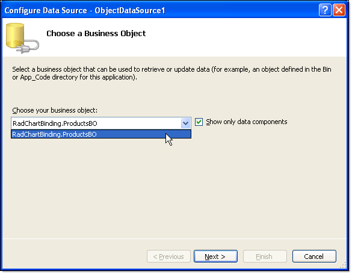The height and width of the screenshot is (274, 352).
Task: Click the green checkmark in the checkbox
Action: tap(199, 122)
